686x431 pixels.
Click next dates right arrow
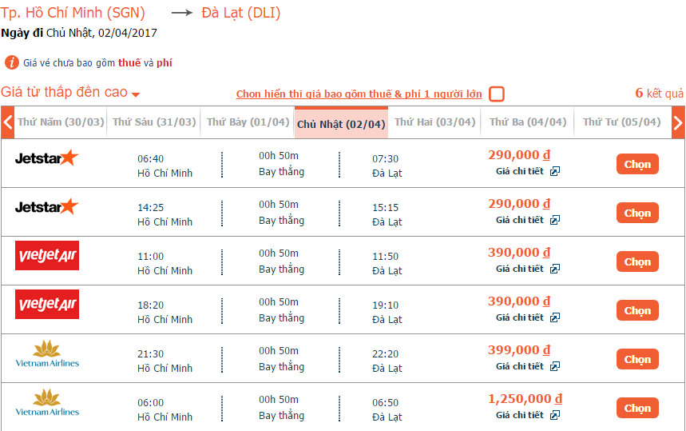(678, 122)
